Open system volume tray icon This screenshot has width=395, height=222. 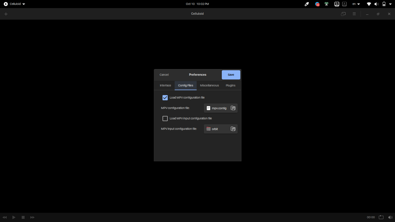point(376,4)
